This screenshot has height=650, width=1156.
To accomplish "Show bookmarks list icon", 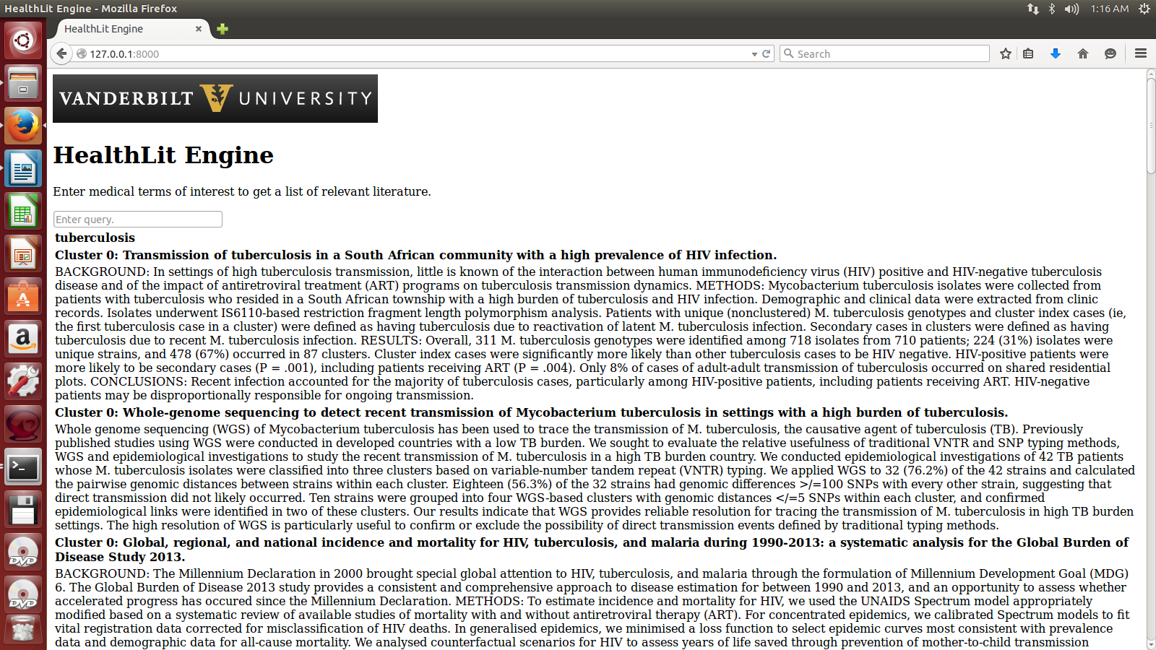I will (x=1028, y=53).
